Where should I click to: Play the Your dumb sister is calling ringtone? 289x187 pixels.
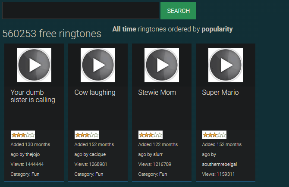point(34,65)
